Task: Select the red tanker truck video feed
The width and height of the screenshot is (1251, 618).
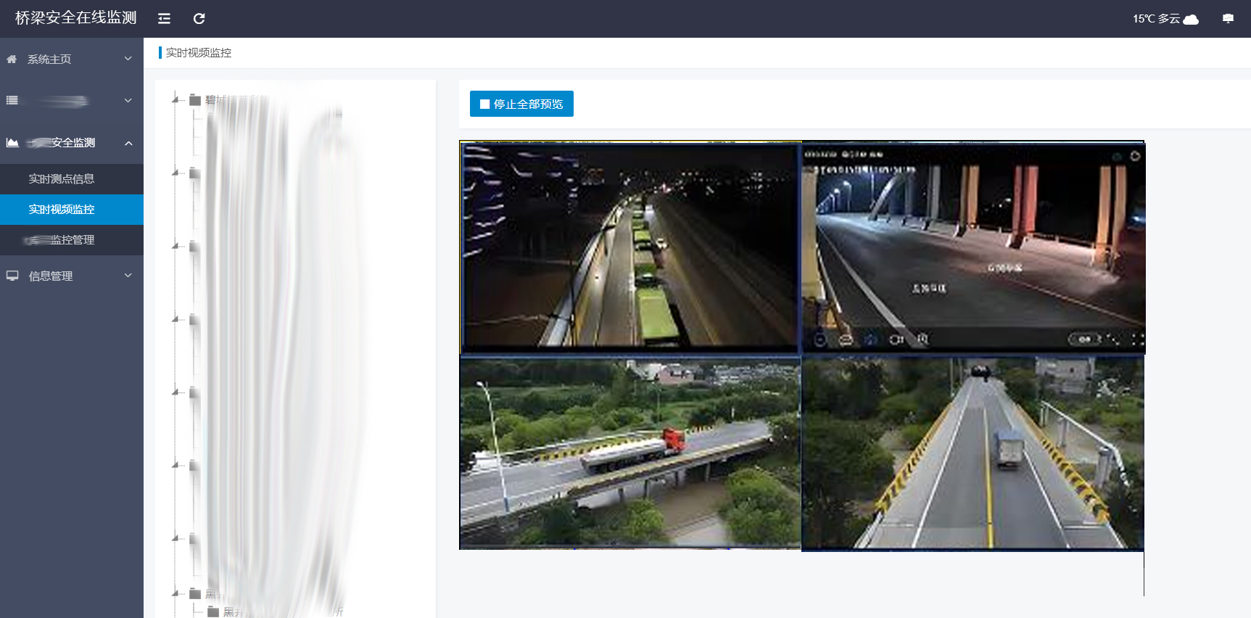Action: point(630,452)
